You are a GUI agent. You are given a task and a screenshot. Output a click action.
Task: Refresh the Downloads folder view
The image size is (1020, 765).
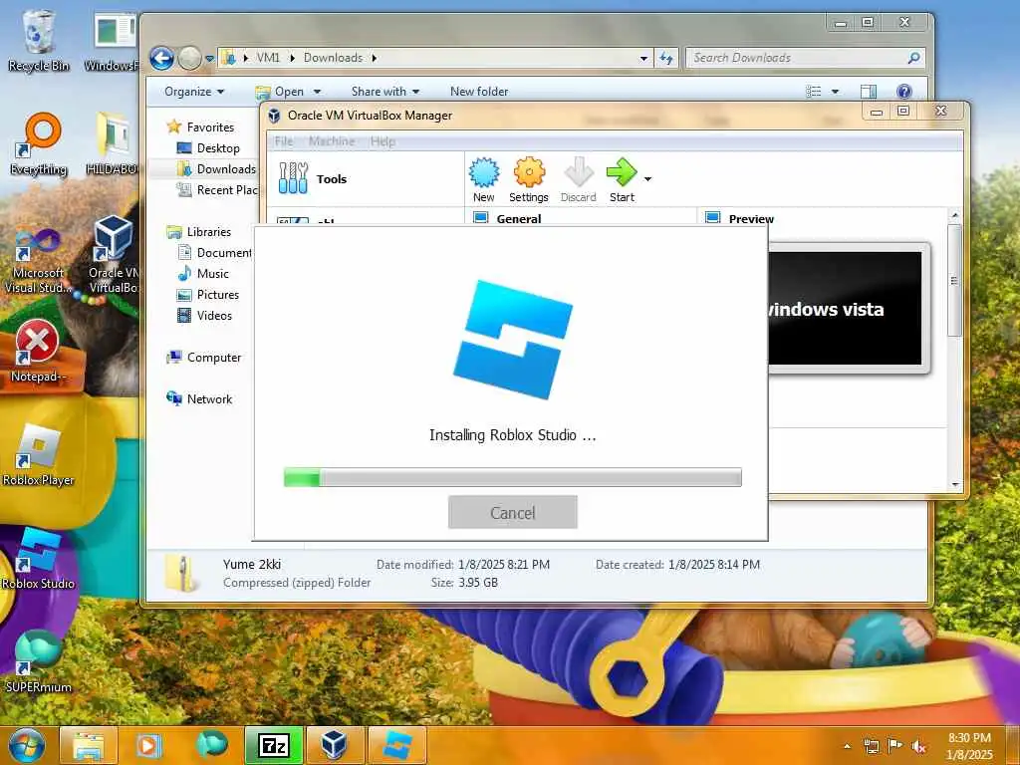666,58
